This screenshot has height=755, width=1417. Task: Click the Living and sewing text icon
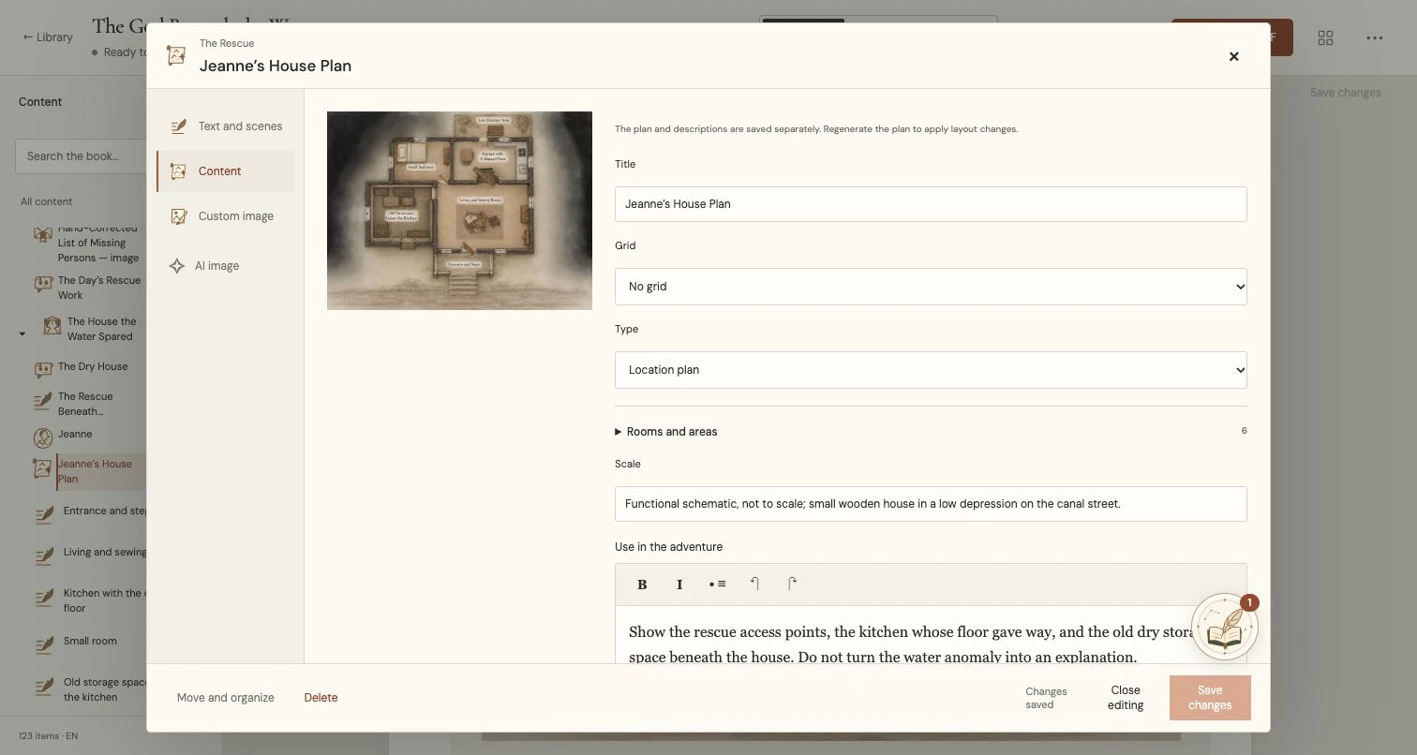(43, 555)
